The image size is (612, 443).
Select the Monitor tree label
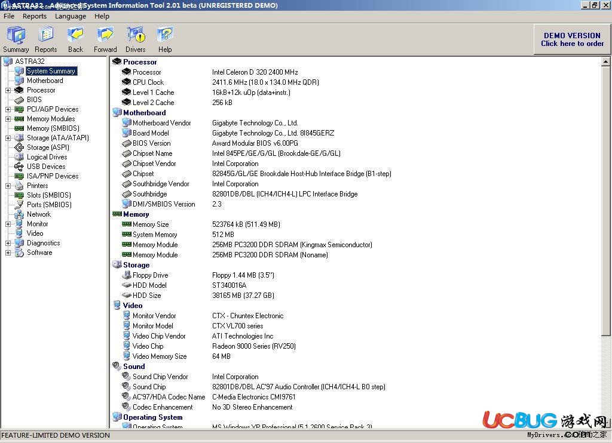coord(38,224)
